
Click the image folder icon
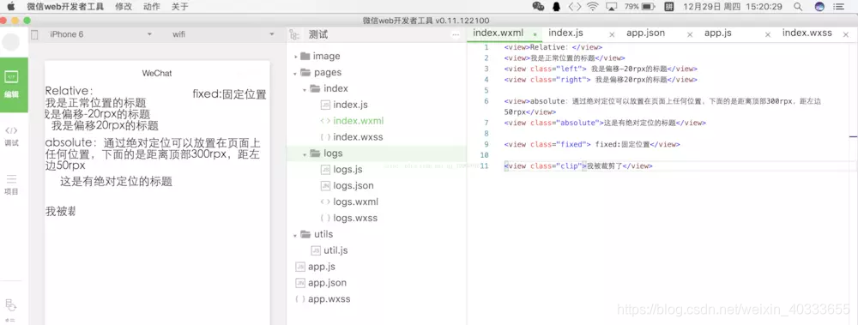tap(305, 57)
